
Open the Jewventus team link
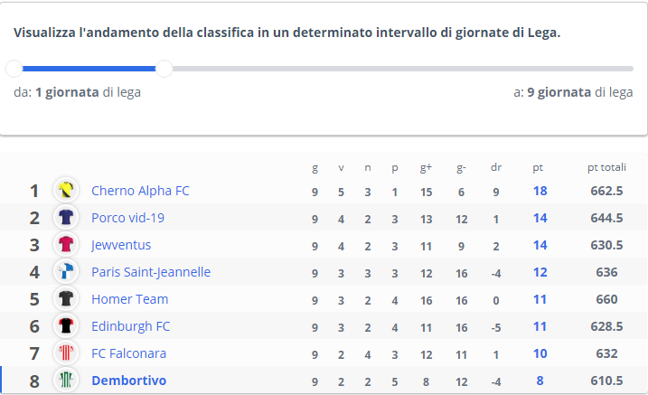(121, 245)
